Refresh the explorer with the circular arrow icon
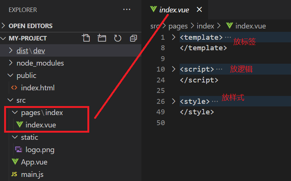The image size is (291, 181). [x=117, y=38]
